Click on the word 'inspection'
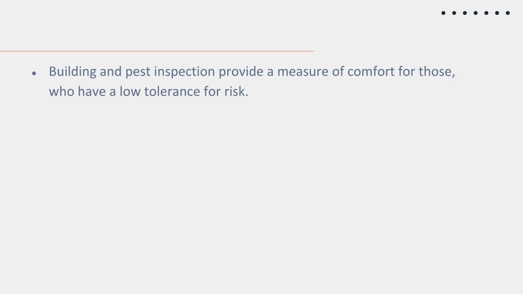Viewport: 523px width, 294px height. [x=184, y=71]
